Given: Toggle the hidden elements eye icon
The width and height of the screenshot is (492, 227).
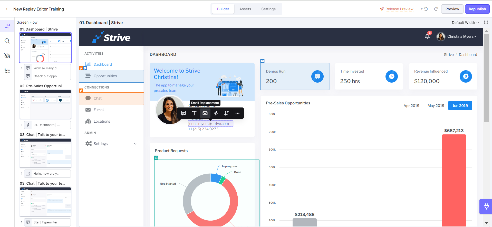Looking at the screenshot, I should click(x=7, y=56).
